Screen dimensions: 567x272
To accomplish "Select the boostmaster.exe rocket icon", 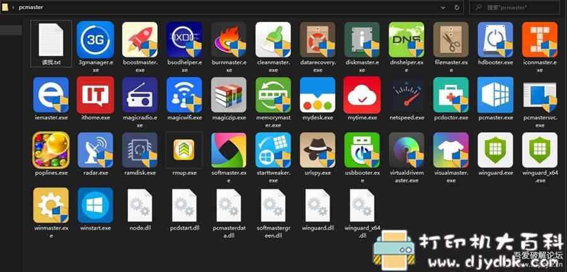I will pyautogui.click(x=140, y=40).
